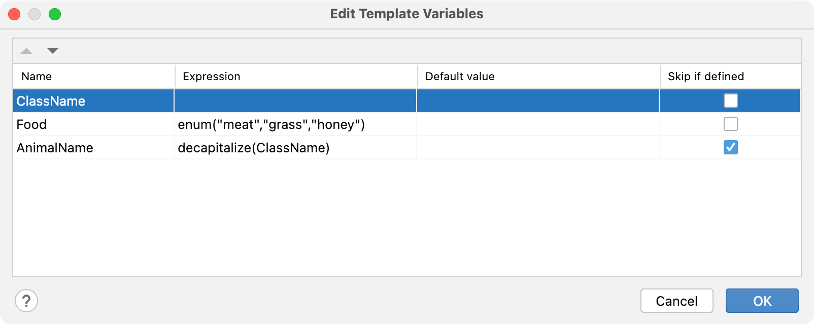Click the empty Expression cell for ClassName
Screen dimensions: 814x324
[295, 101]
